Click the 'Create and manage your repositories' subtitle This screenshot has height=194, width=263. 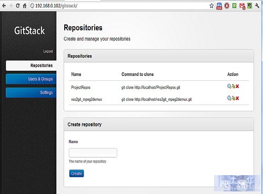pos(97,39)
